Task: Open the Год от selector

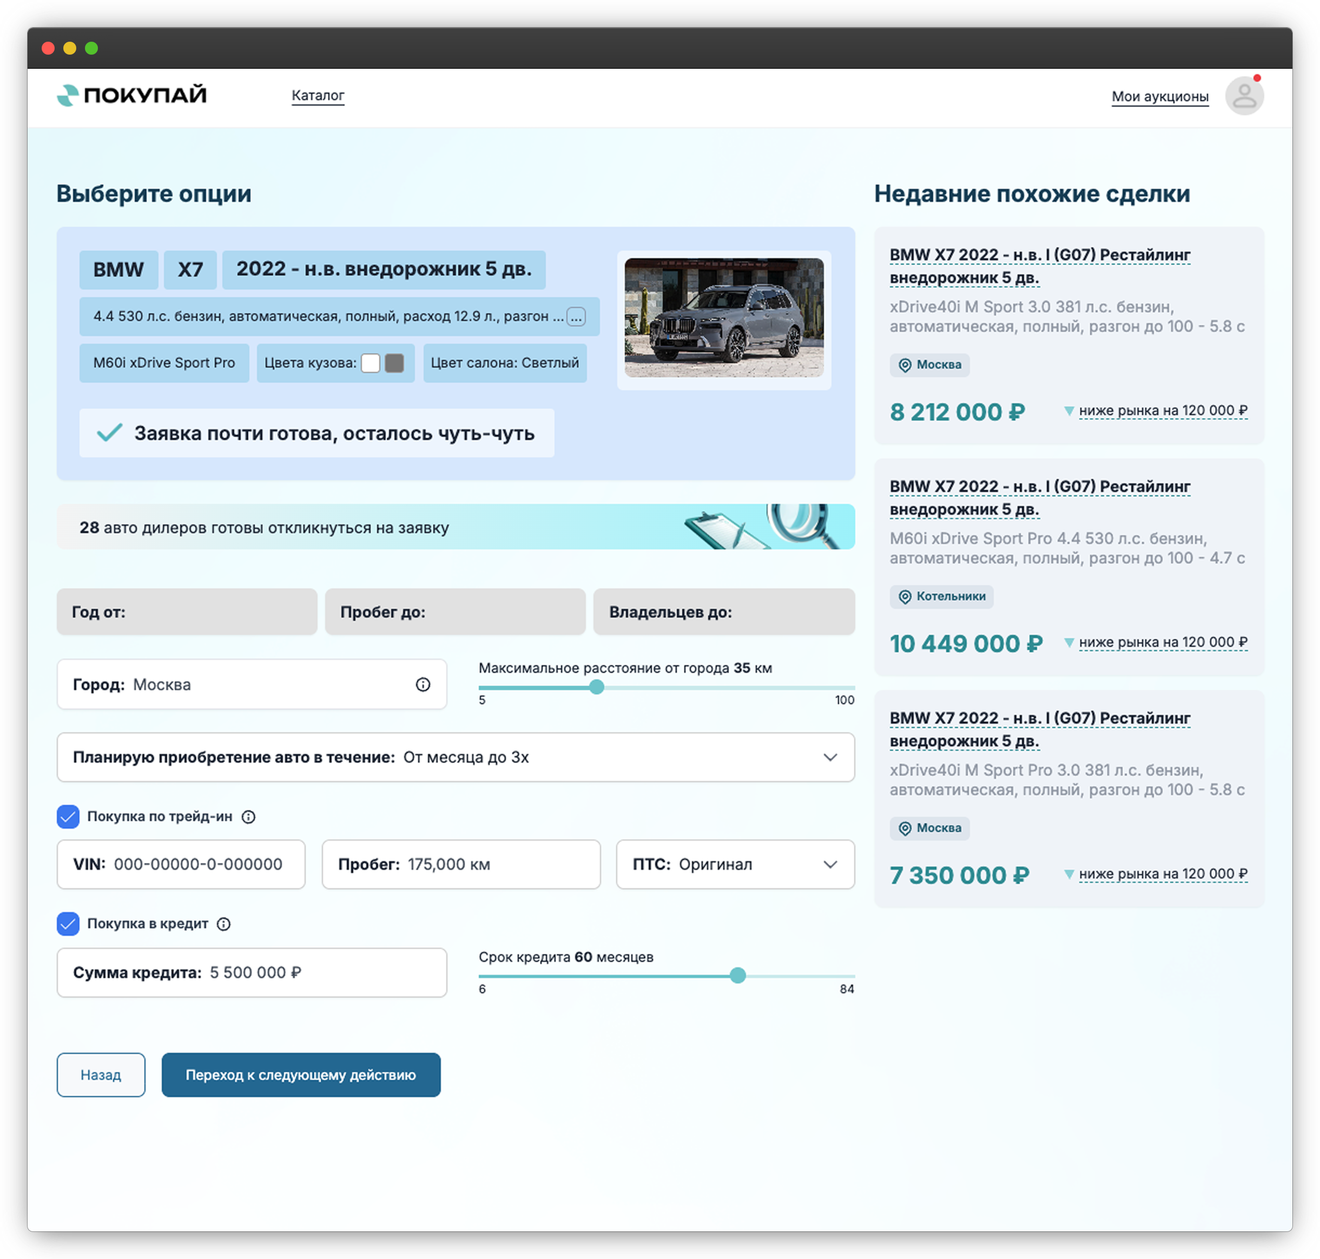Action: 187,612
